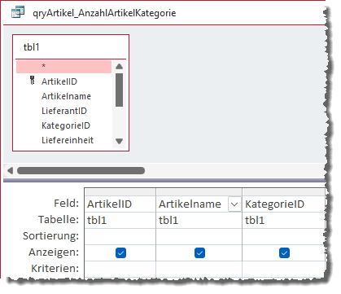Click the Tabelle: row label
This screenshot has height=294, width=341.
pyautogui.click(x=59, y=220)
